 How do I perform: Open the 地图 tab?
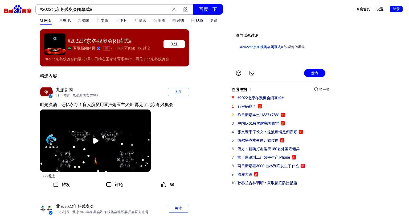[x=159, y=20]
